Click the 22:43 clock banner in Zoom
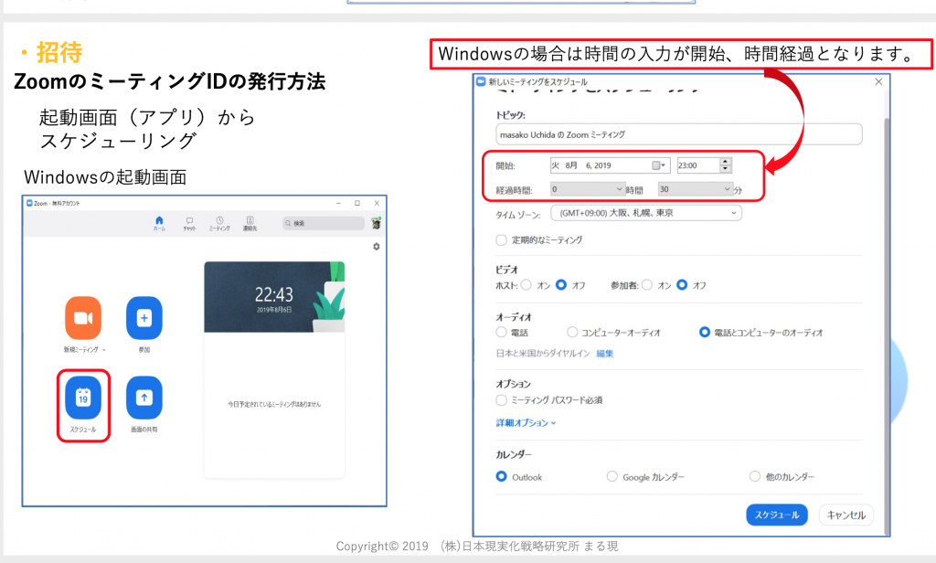 pyautogui.click(x=274, y=297)
